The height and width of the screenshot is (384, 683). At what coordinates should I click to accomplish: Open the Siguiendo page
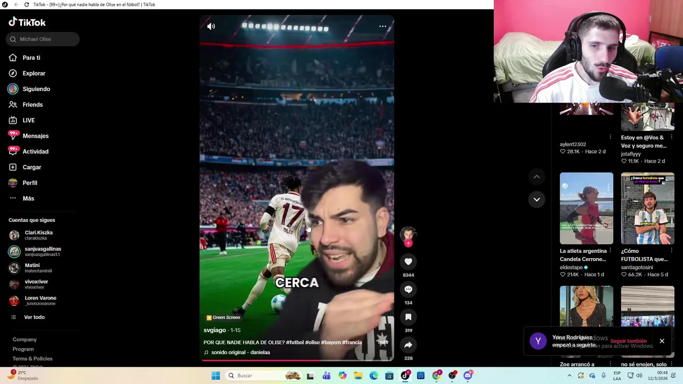point(36,89)
